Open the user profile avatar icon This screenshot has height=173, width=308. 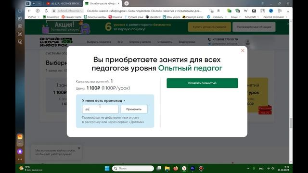coord(248,42)
